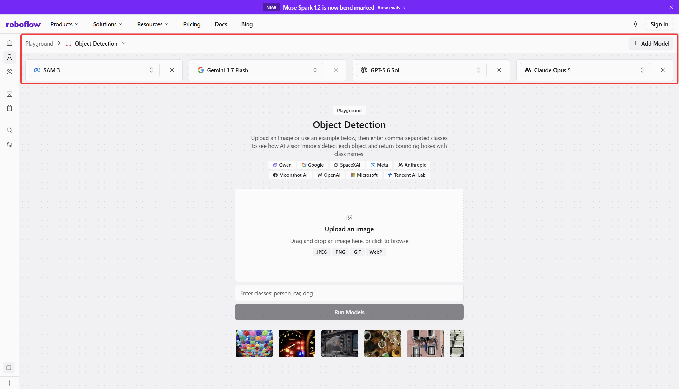Open the compare sidebar icon below search
The height and width of the screenshot is (389, 679).
click(10, 144)
